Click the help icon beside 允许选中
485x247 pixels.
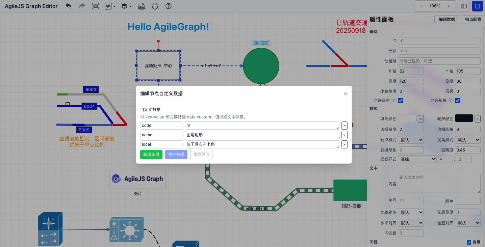394,101
